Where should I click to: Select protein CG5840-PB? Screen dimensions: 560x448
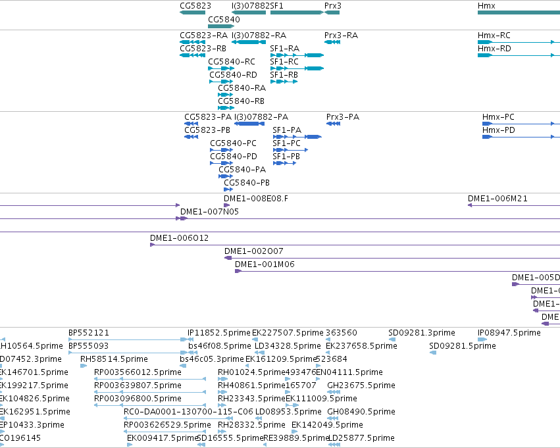(246, 183)
